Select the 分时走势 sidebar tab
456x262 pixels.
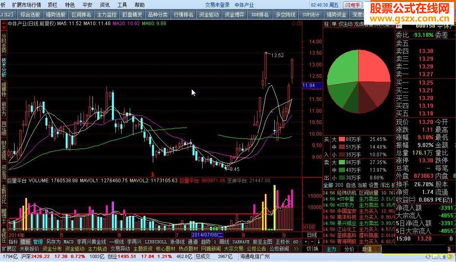[4, 43]
